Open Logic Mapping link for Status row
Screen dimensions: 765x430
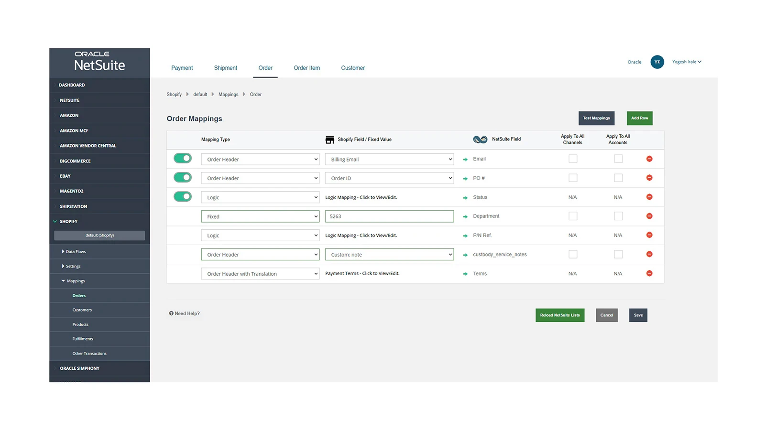tap(361, 197)
